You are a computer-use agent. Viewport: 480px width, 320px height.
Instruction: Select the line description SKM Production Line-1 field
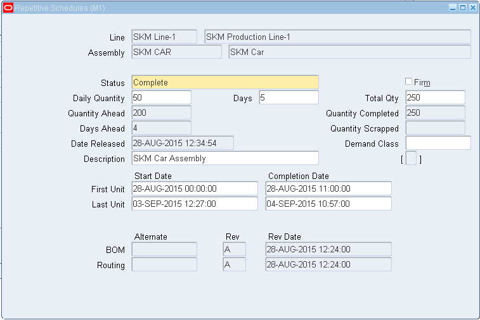[x=338, y=37]
